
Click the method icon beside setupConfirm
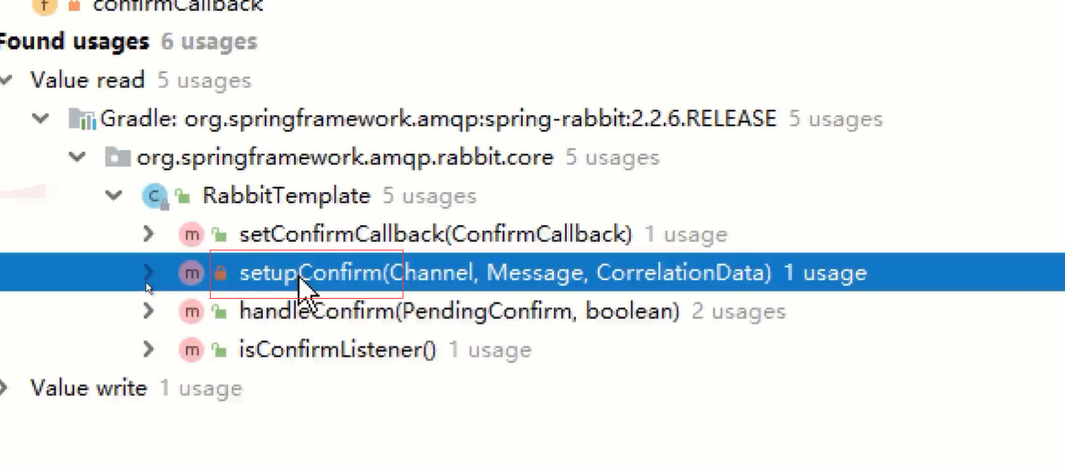[x=191, y=273]
